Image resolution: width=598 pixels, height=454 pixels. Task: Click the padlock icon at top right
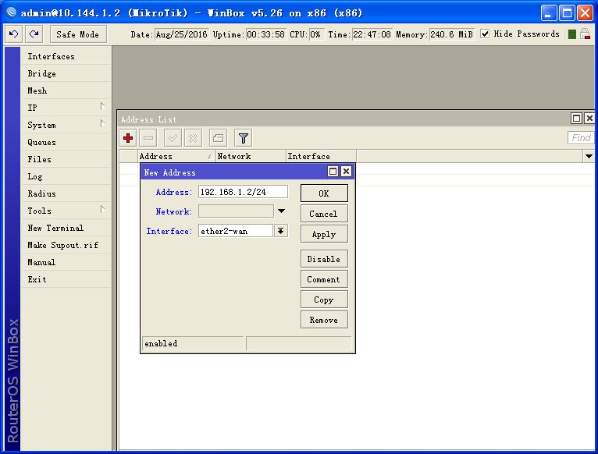[x=585, y=34]
